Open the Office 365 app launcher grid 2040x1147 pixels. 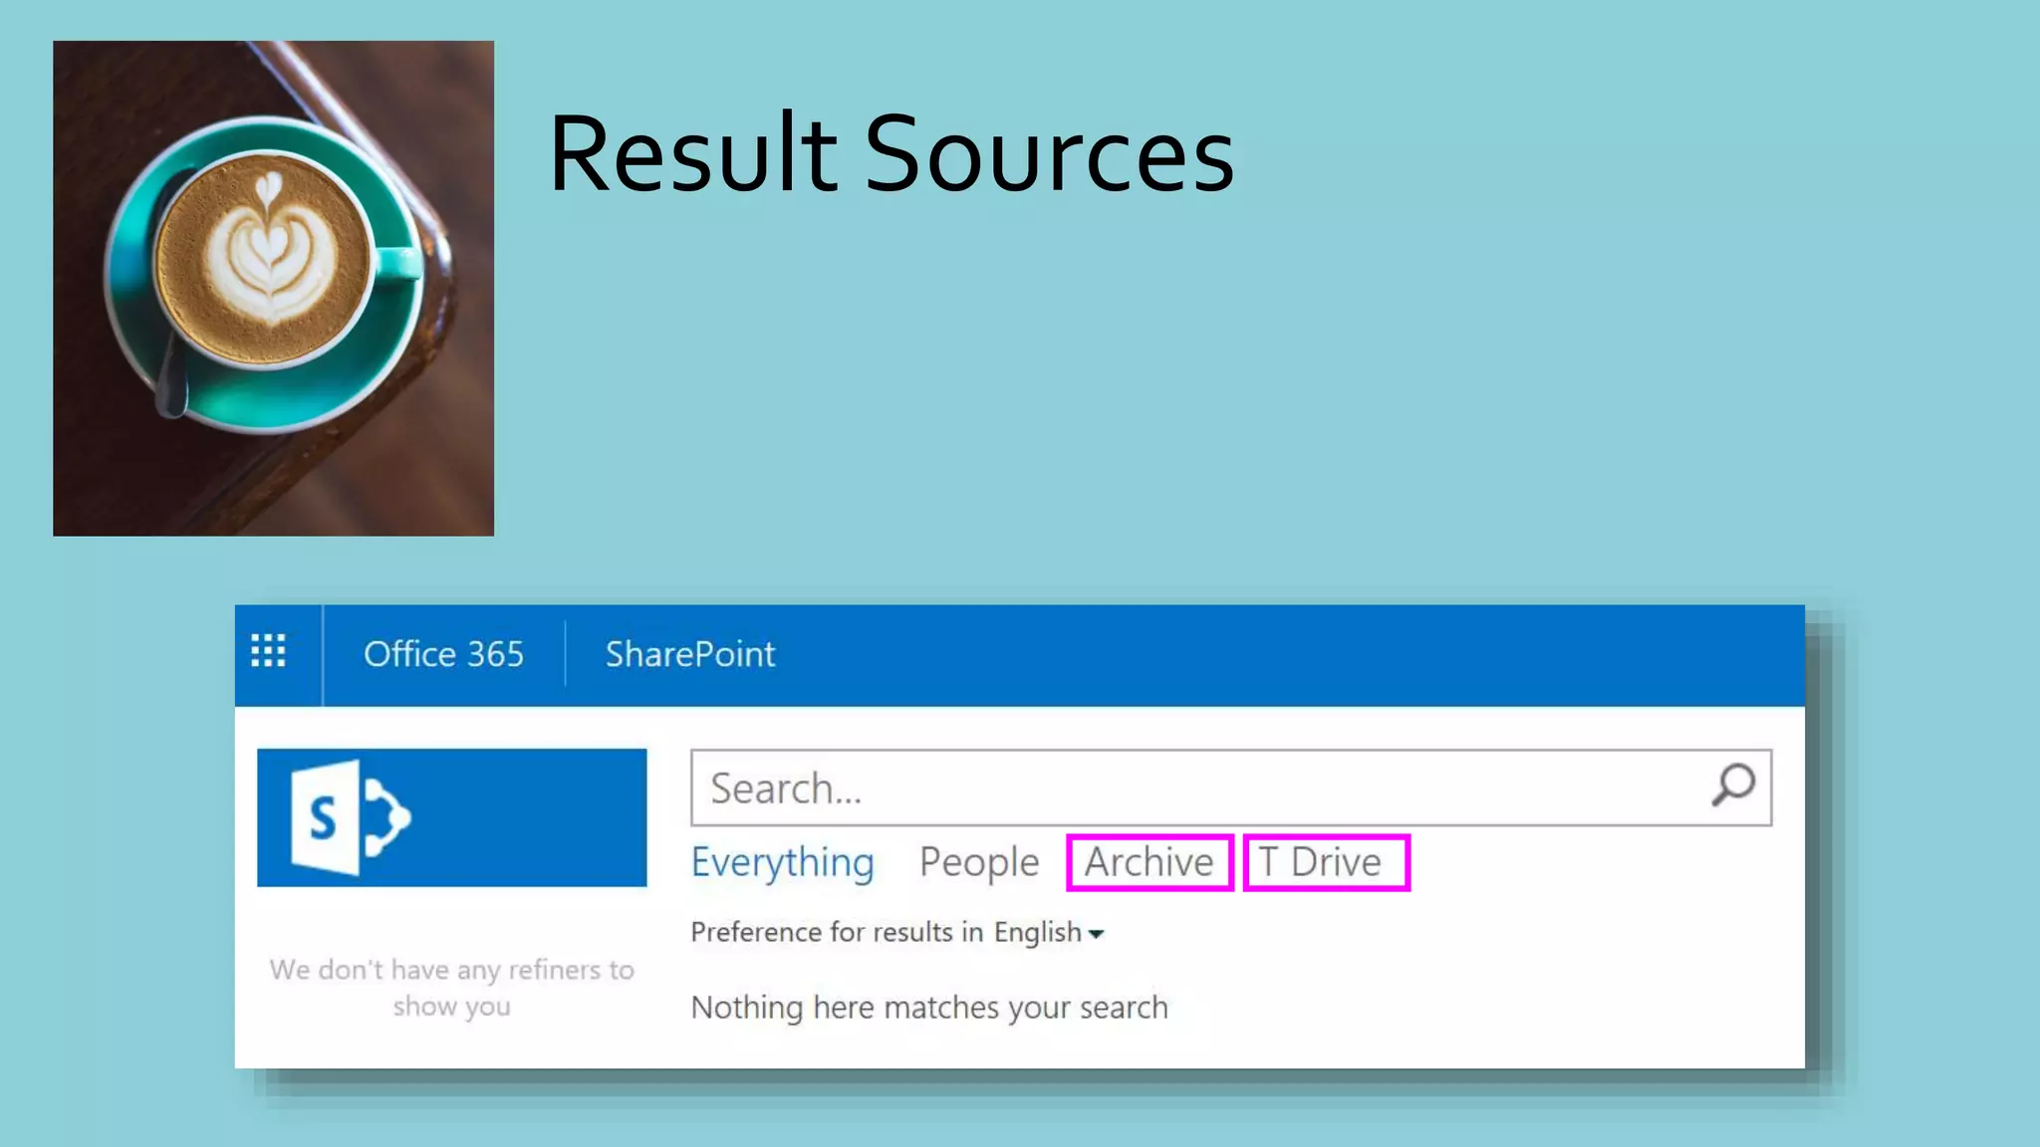coord(268,652)
